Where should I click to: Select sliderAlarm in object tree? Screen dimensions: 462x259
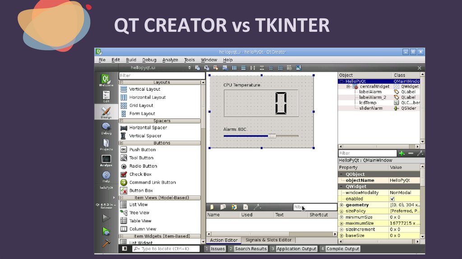[371, 108]
